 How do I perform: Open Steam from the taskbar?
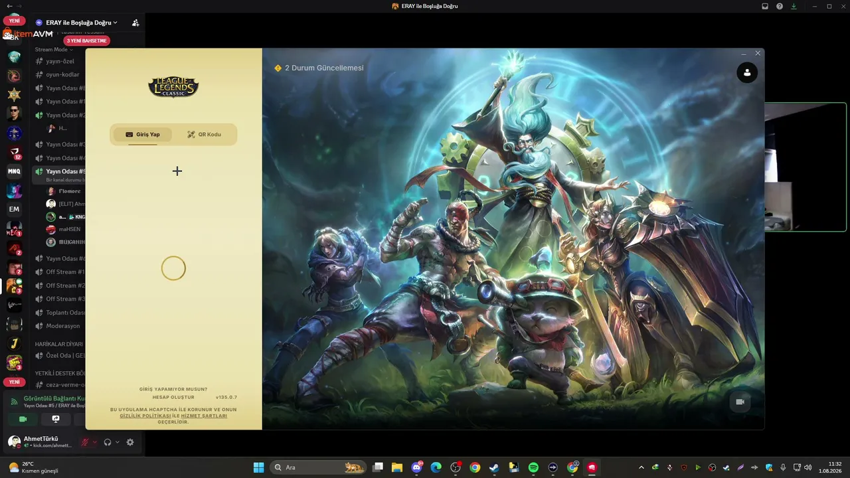(x=494, y=467)
